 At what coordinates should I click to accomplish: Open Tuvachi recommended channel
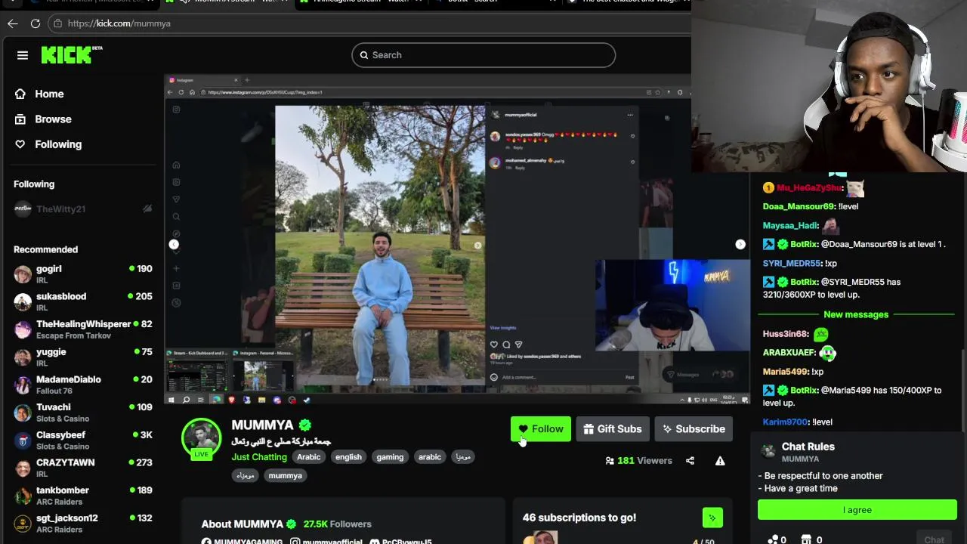click(83, 413)
